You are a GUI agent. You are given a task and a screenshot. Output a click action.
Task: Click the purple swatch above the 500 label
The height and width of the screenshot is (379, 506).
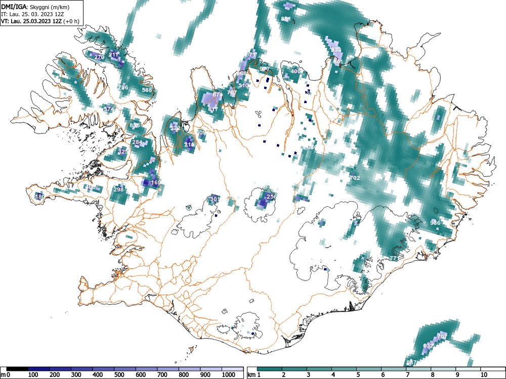(x=125, y=369)
